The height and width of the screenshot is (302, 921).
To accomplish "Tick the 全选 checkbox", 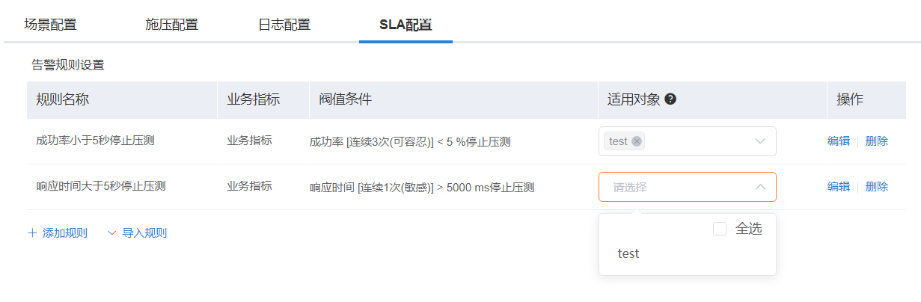I will tap(720, 229).
